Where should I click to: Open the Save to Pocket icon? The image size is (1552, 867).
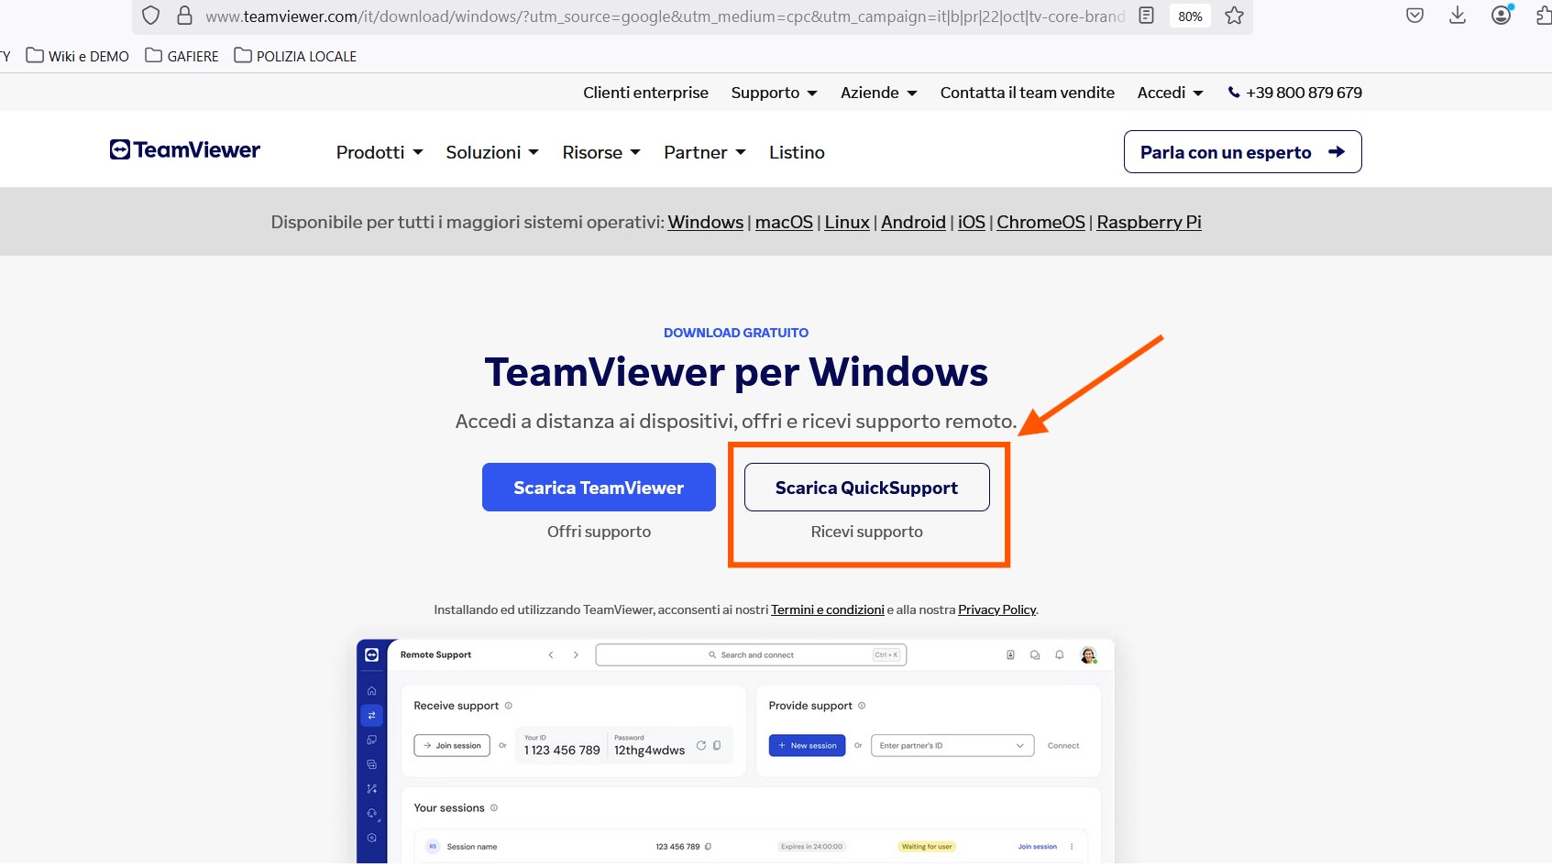click(x=1414, y=16)
